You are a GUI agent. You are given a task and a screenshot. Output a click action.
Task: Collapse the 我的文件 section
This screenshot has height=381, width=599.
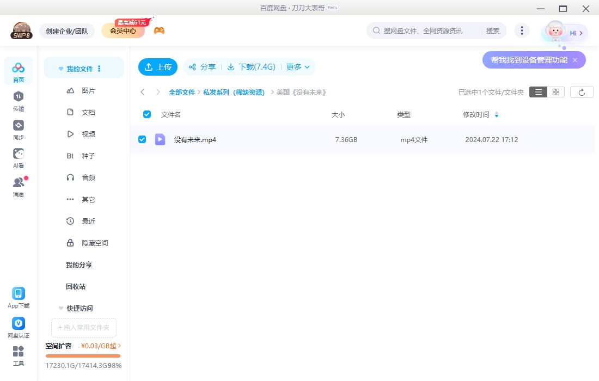click(61, 67)
